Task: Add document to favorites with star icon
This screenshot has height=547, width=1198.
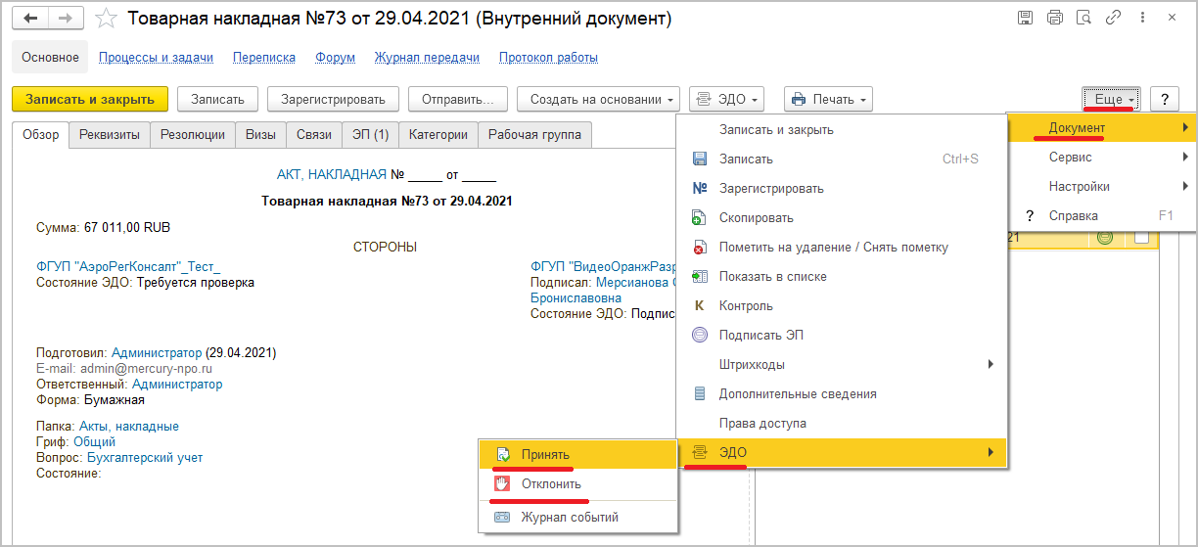Action: pyautogui.click(x=107, y=19)
